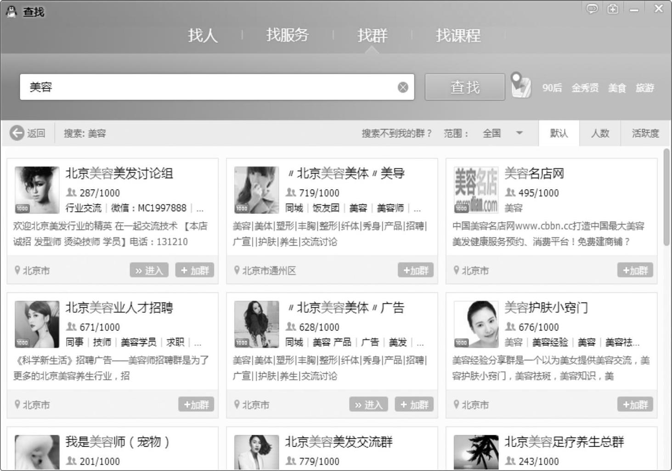Click member count 495/1000
Image resolution: width=672 pixels, height=471 pixels.
[x=539, y=193]
